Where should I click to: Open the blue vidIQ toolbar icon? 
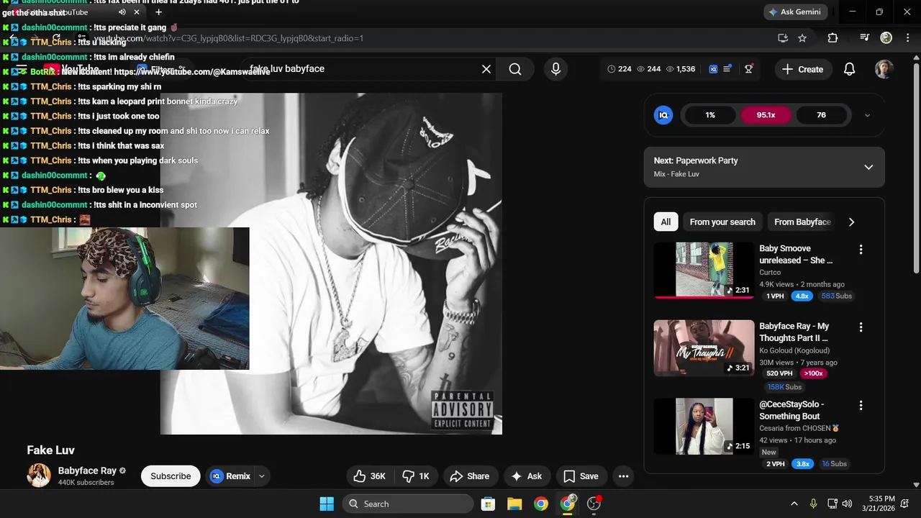(x=714, y=69)
